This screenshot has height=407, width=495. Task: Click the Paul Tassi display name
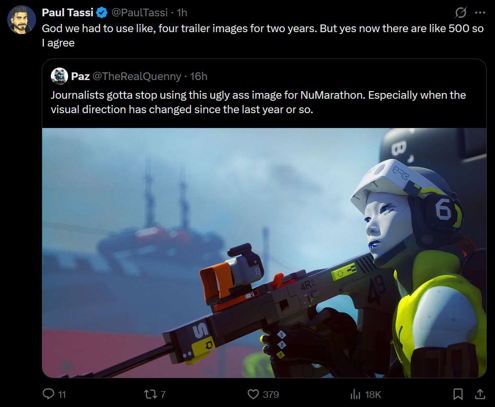(68, 12)
